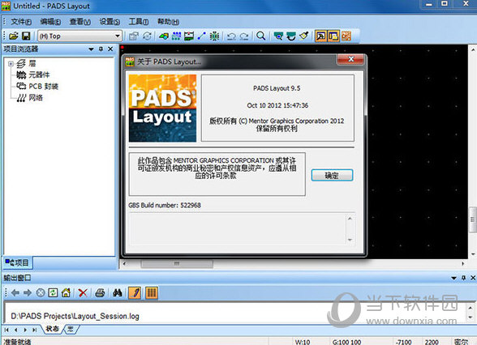This screenshot has height=345, width=477.
Task: Select 网络 in project browser
Action: [36, 97]
